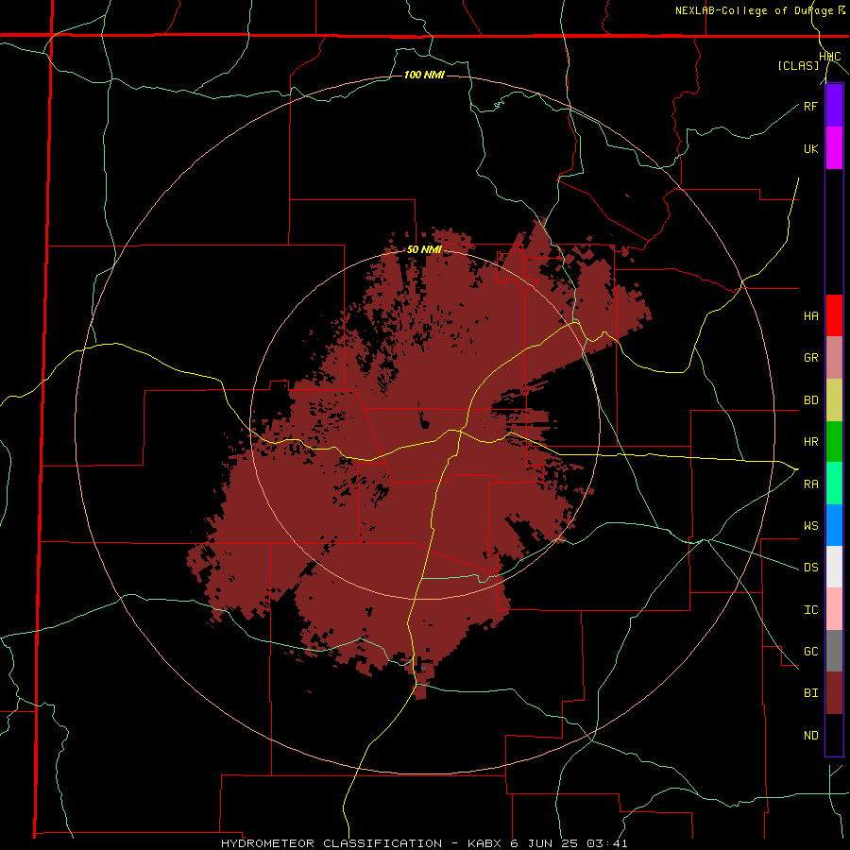850x850 pixels.
Task: Click the HHC product label
Action: [829, 57]
